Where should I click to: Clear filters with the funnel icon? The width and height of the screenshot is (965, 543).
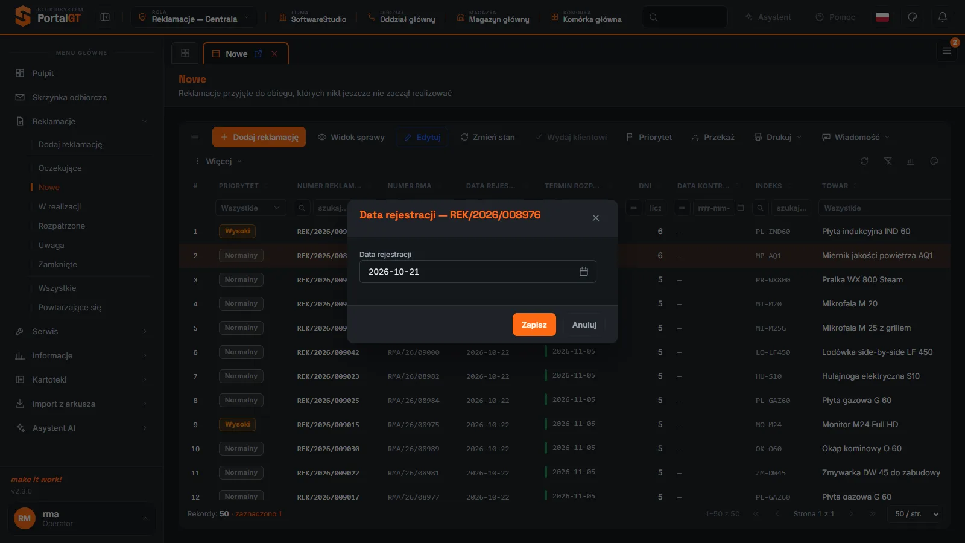click(887, 161)
